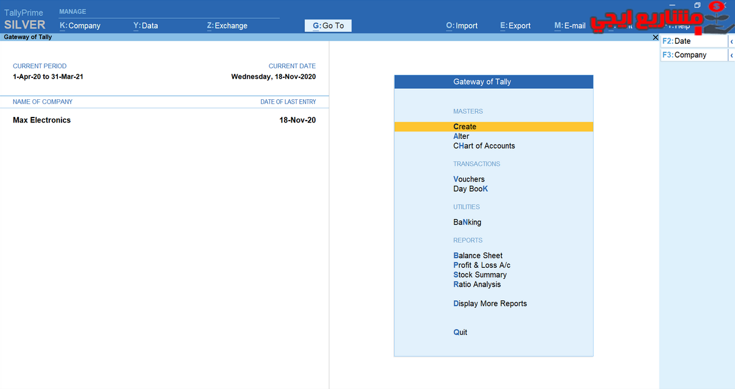Click the F2: Date button
This screenshot has height=389, width=735.
[x=694, y=41]
